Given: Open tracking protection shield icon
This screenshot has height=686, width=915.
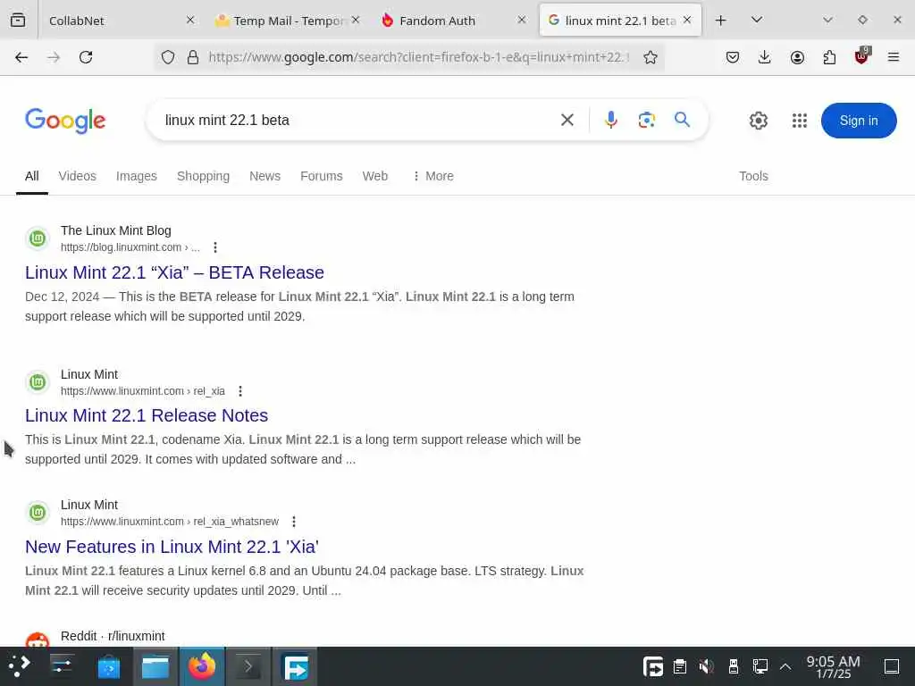Looking at the screenshot, I should [x=168, y=57].
